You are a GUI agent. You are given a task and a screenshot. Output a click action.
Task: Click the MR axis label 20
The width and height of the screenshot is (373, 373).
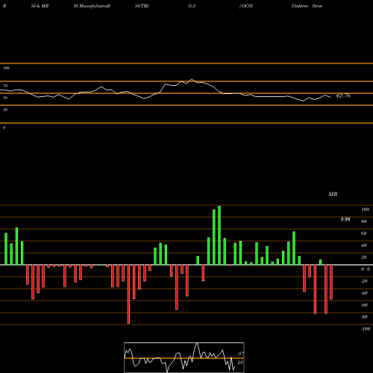pyautogui.click(x=364, y=257)
